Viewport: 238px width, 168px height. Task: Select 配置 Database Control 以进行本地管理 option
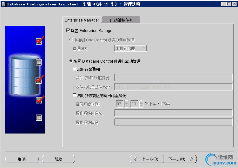point(71,61)
